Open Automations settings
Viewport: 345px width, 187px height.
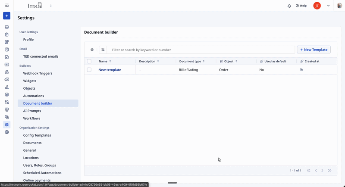(34, 96)
